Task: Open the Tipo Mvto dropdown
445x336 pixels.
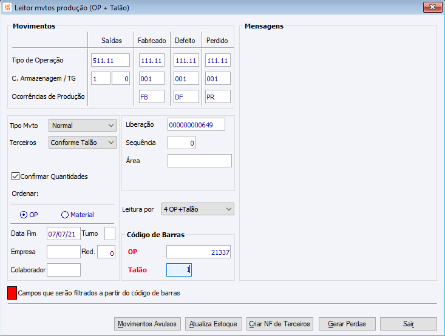Action: (82, 126)
